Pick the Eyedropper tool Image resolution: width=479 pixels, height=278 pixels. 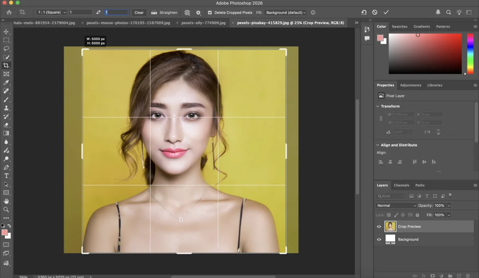6,83
